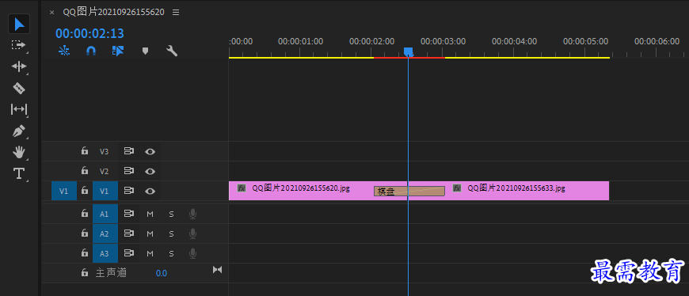689x296 pixels.
Task: Toggle A1 track targeting
Action: point(105,214)
